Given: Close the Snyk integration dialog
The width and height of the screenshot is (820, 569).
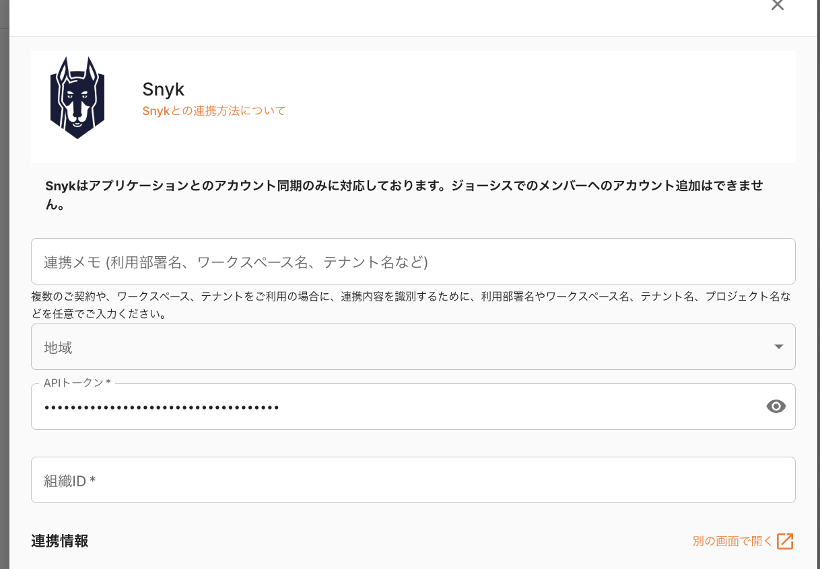Looking at the screenshot, I should tap(778, 6).
